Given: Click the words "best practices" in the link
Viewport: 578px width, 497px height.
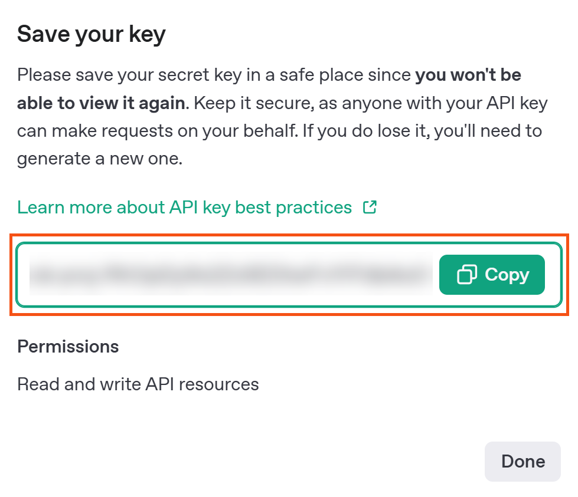Looking at the screenshot, I should 293,208.
